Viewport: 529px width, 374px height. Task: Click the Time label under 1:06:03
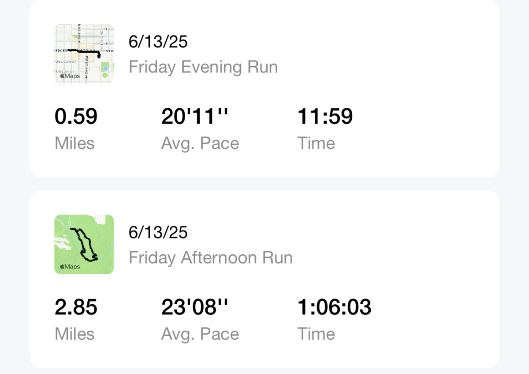click(x=316, y=334)
